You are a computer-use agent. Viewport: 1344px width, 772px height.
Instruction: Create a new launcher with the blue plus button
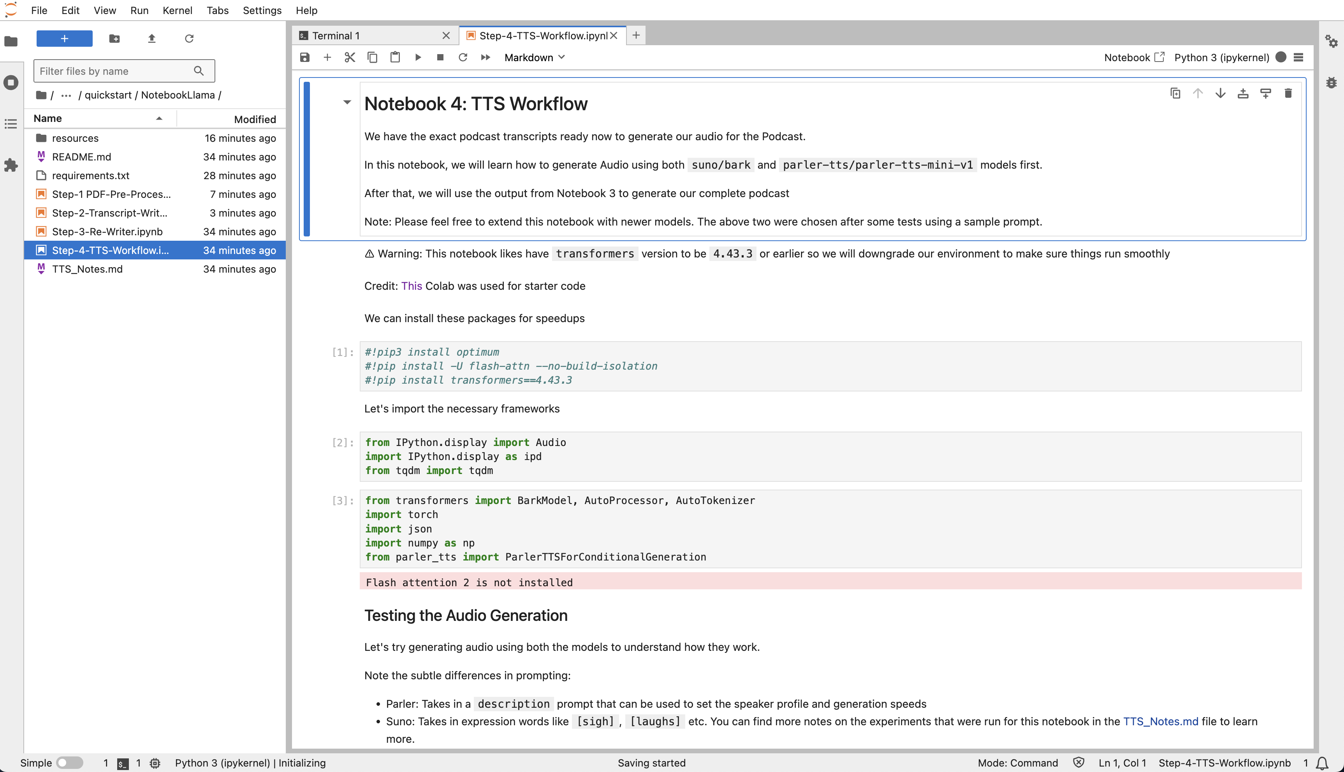point(64,38)
